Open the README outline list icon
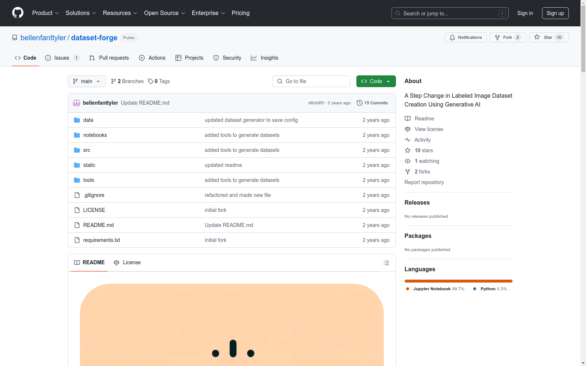Image resolution: width=586 pixels, height=366 pixels. click(x=386, y=263)
